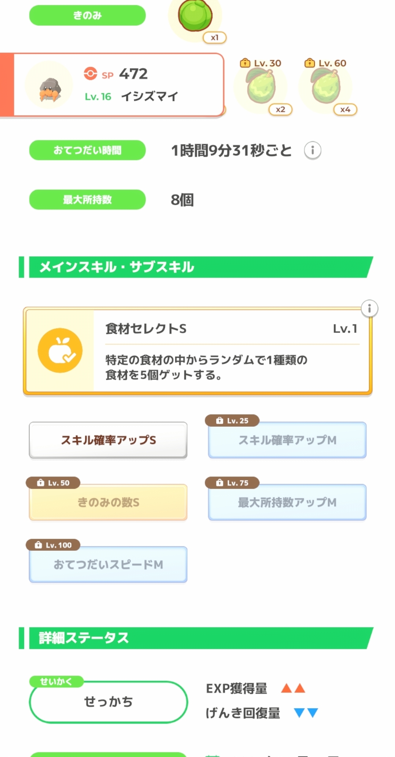Tap the red EXP獲得量 up arrows

coord(293,689)
